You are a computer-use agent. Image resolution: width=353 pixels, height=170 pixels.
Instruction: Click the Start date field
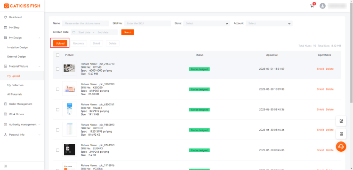click(84, 32)
